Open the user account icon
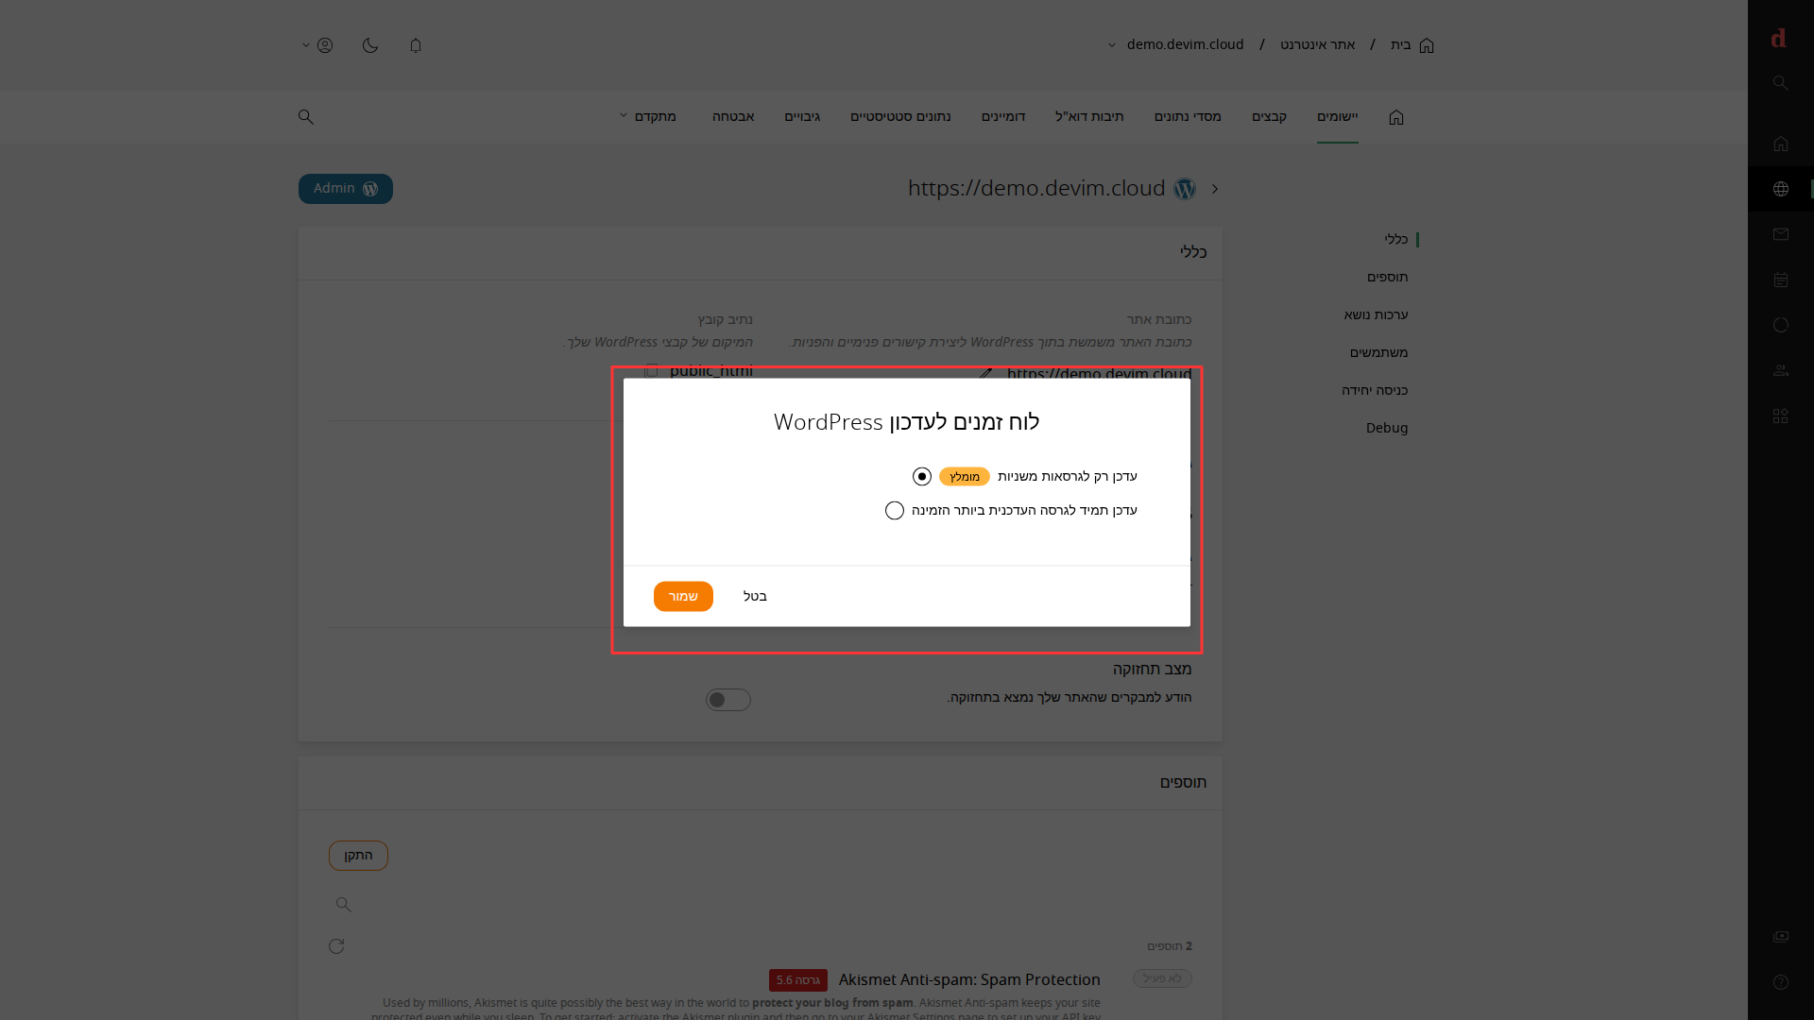Image resolution: width=1814 pixels, height=1020 pixels. point(325,45)
